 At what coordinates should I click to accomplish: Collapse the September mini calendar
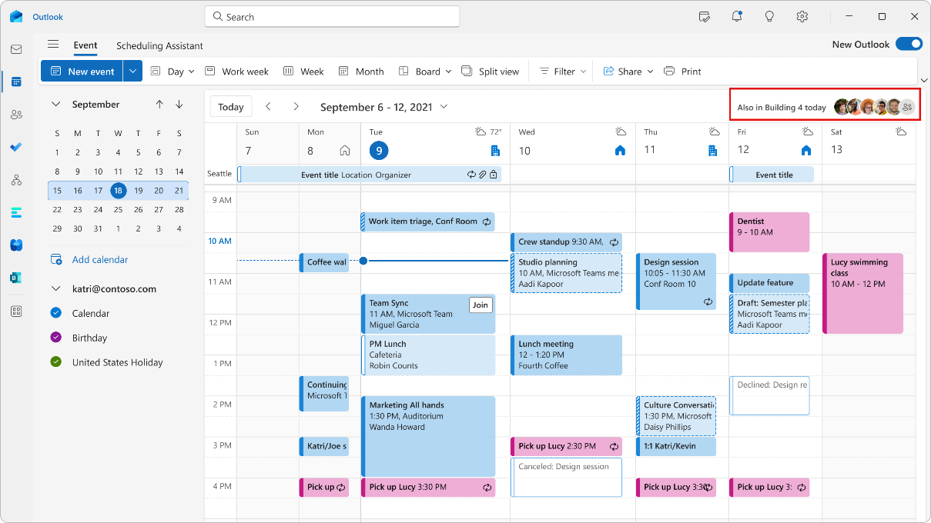coord(55,105)
